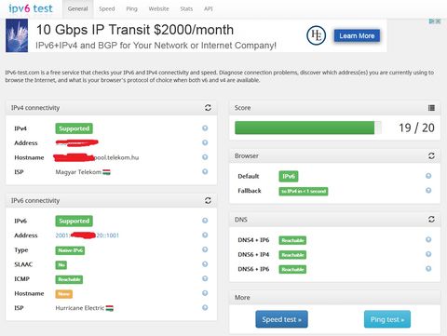Image resolution: width=447 pixels, height=336 pixels.
Task: Start the Speed test
Action: point(281,319)
